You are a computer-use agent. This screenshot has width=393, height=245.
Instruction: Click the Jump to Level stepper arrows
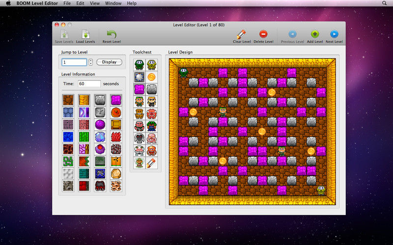pos(91,62)
